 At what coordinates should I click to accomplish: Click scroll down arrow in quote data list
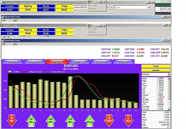[169, 109]
